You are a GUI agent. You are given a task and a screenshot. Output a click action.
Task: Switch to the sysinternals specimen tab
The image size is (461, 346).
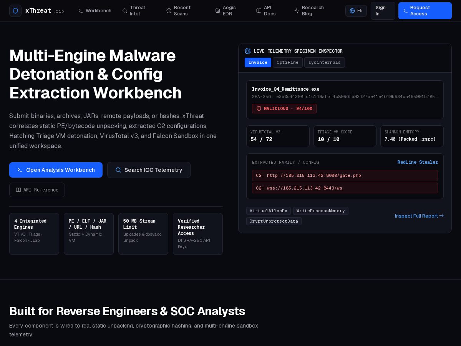click(324, 62)
